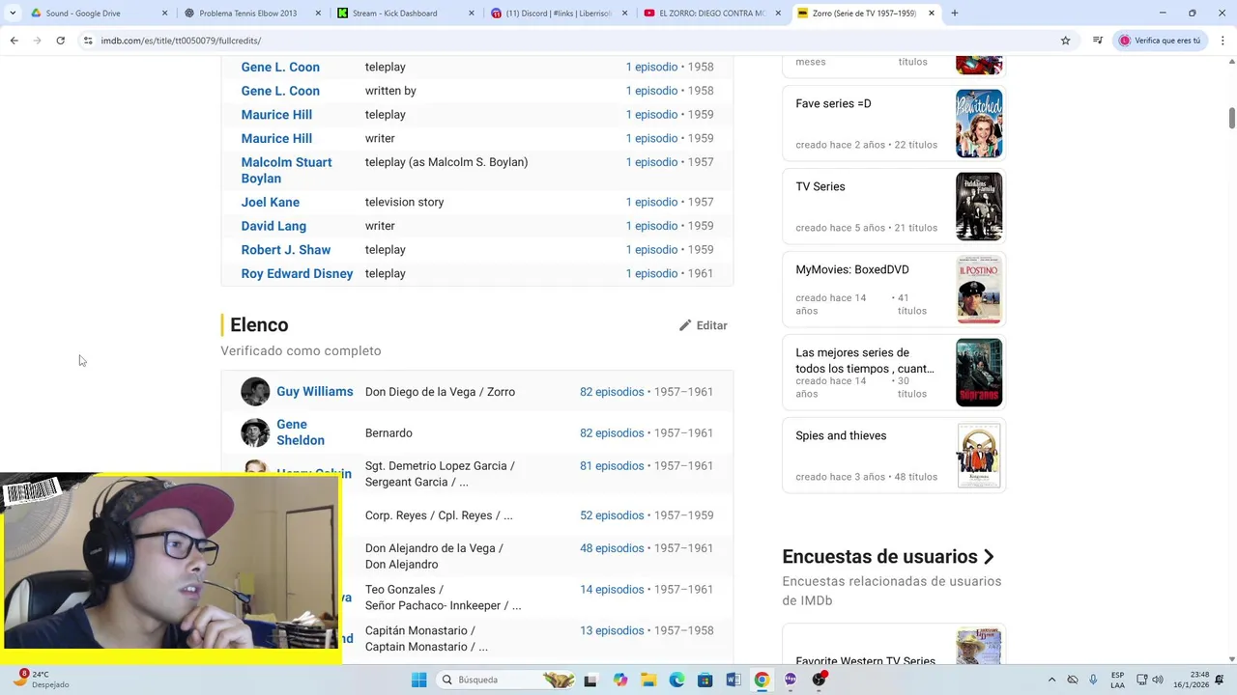Image resolution: width=1237 pixels, height=695 pixels.
Task: Switch to the Sound - Google Drive tab
Action: pos(98,14)
